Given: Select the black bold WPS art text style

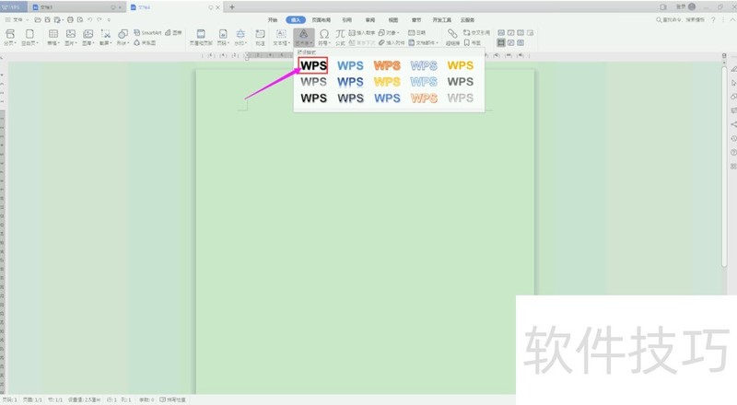Looking at the screenshot, I should pos(313,65).
